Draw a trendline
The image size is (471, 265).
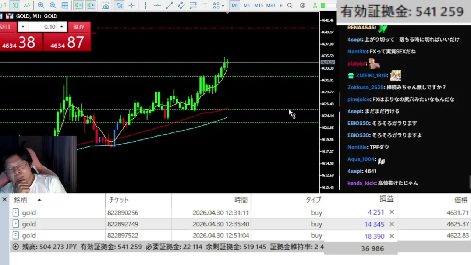click(169, 6)
